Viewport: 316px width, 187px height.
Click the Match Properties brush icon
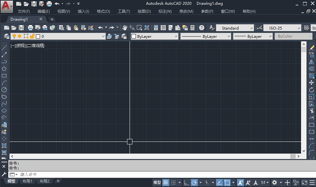91,28
